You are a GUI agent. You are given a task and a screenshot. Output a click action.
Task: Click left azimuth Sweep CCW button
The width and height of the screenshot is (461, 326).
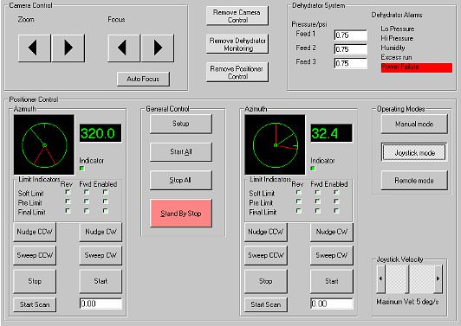[35, 255]
